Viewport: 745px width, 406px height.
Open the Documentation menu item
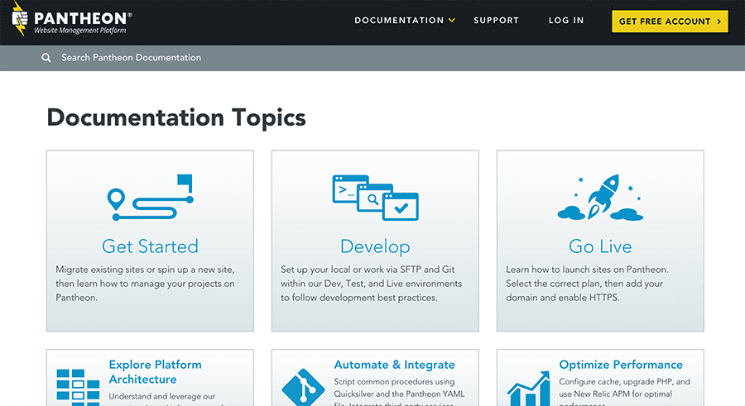[x=399, y=21]
